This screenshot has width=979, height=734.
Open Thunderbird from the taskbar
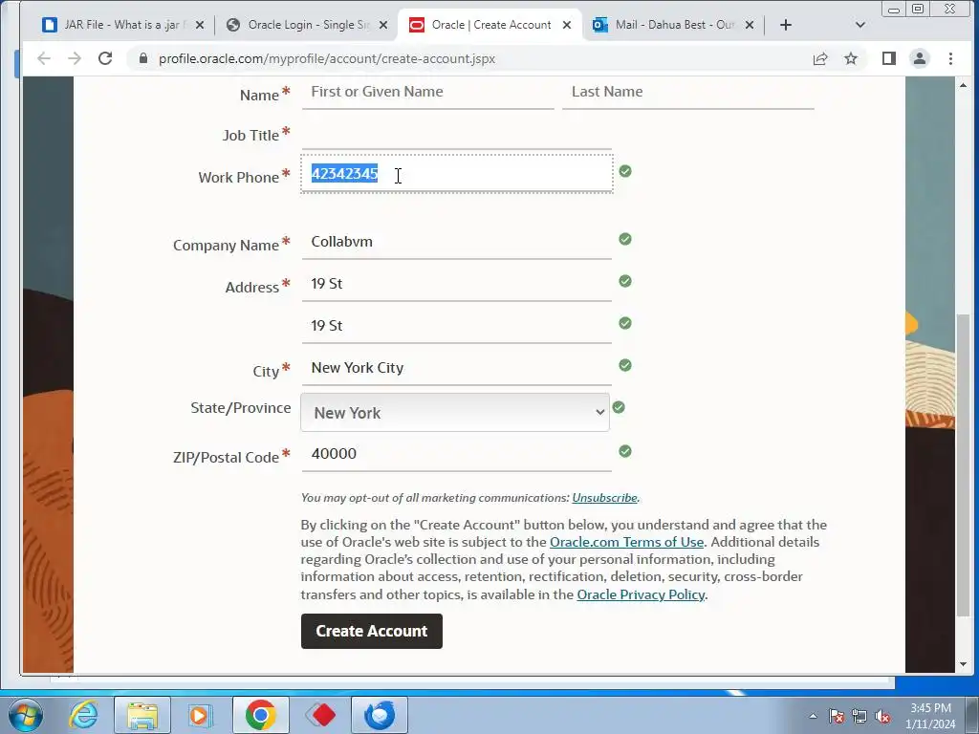[380, 715]
